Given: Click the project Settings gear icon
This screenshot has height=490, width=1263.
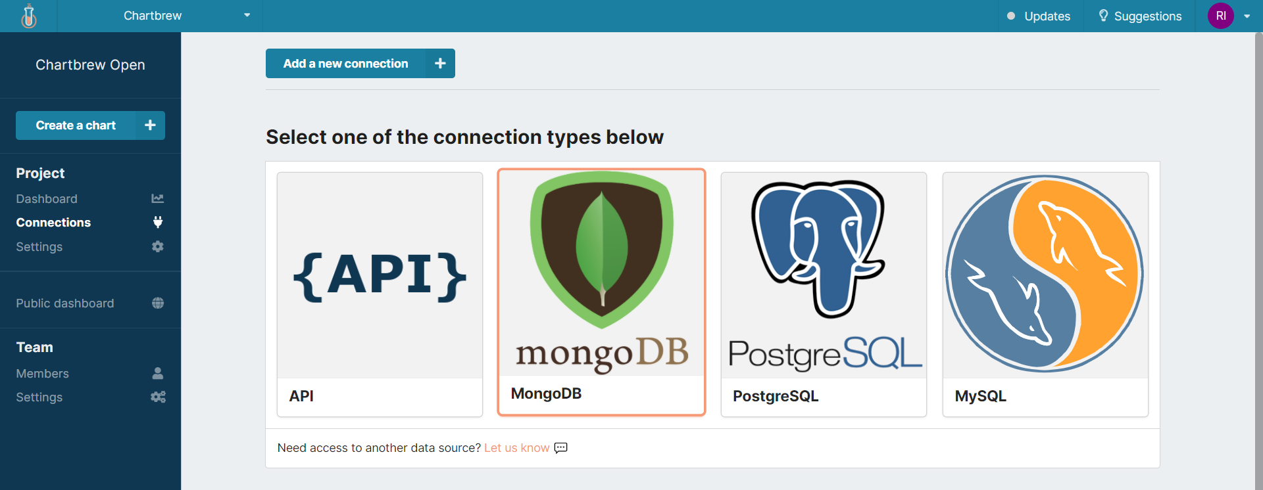Looking at the screenshot, I should coord(157,246).
